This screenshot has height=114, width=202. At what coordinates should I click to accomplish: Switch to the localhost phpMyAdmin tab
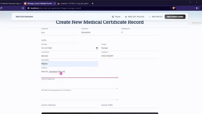pos(74,3)
